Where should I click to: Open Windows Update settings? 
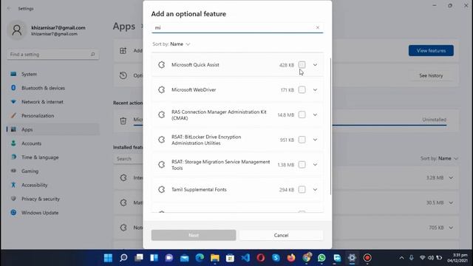coord(52,213)
